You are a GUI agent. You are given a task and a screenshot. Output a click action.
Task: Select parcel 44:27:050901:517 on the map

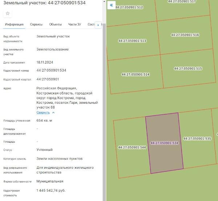point(182,1)
